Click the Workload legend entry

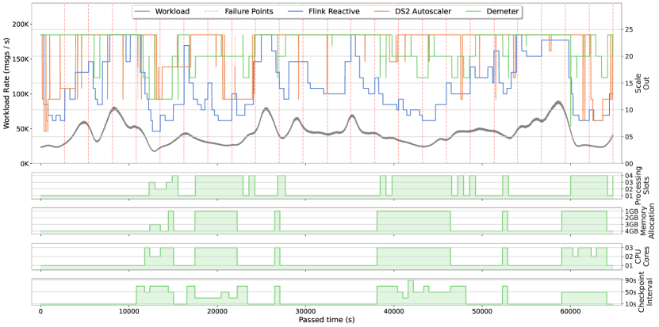163,12
